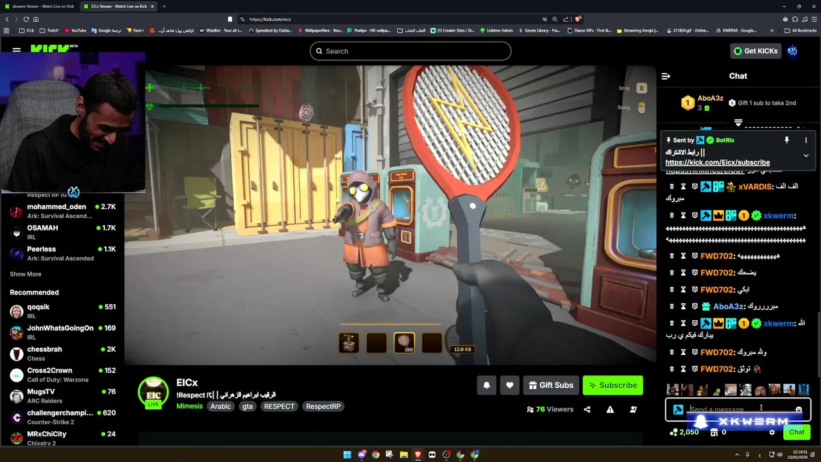Image resolution: width=821 pixels, height=462 pixels.
Task: Open File Explorer from the taskbar
Action: pos(403,454)
